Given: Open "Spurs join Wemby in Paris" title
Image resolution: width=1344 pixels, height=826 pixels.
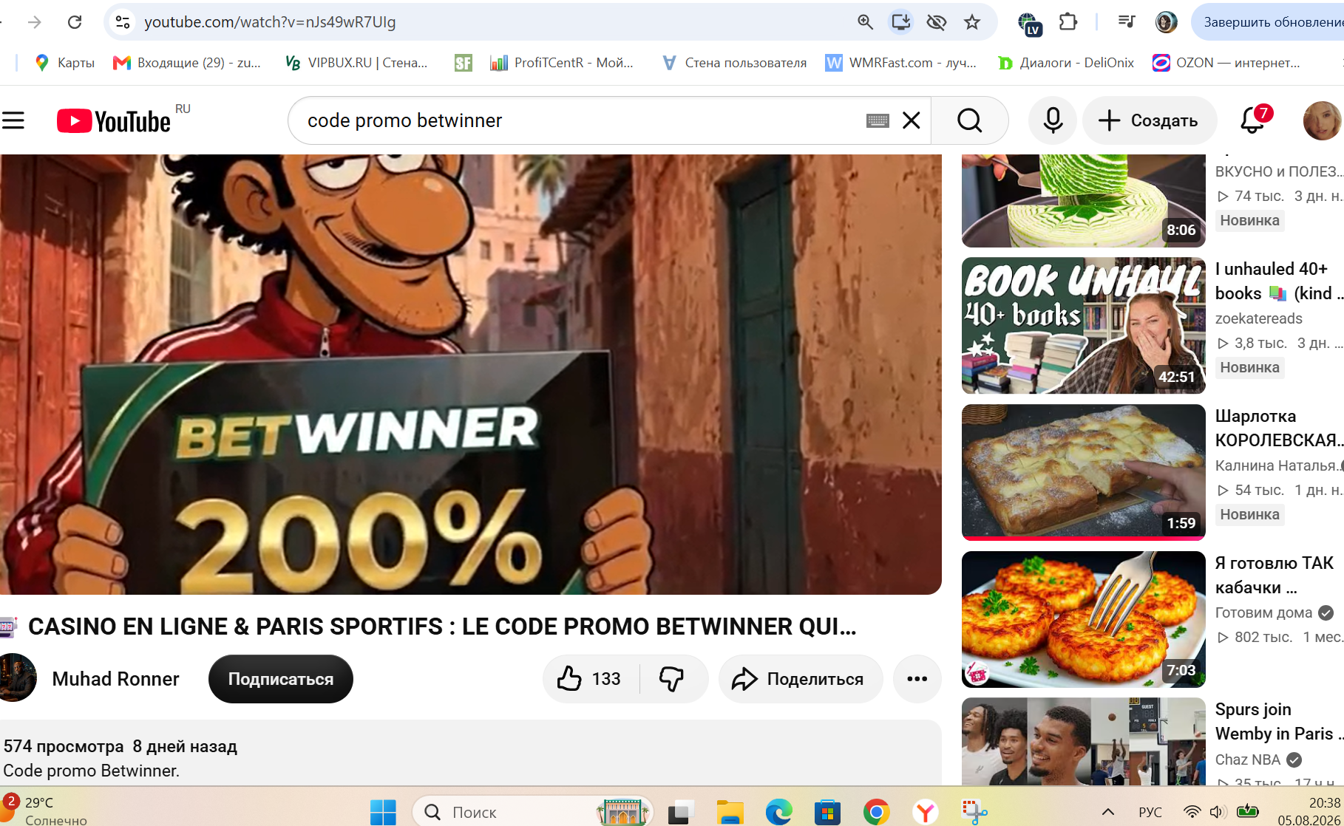Looking at the screenshot, I should (x=1279, y=721).
